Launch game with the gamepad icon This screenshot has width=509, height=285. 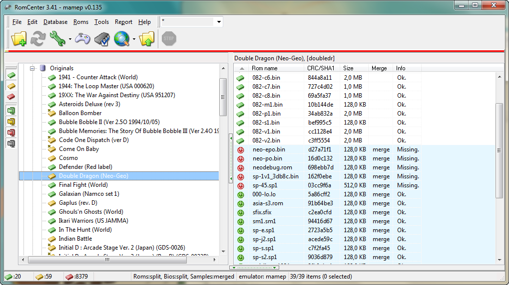pos(82,39)
